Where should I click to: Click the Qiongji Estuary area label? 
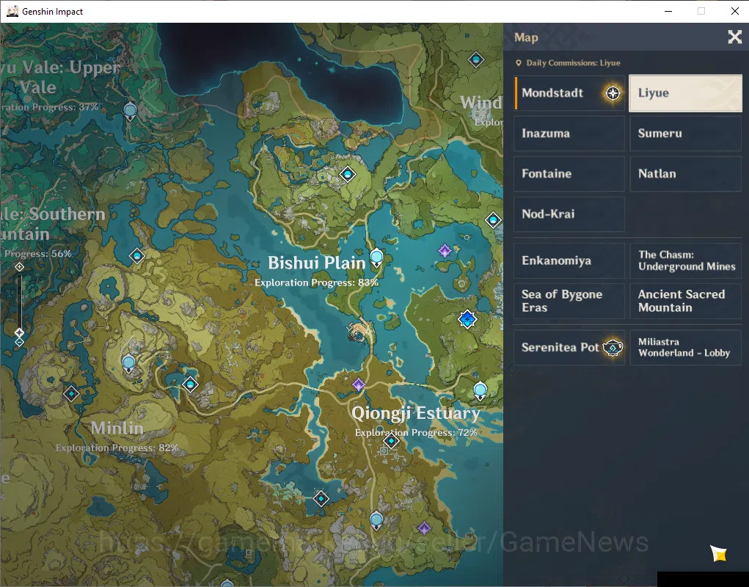pos(415,413)
